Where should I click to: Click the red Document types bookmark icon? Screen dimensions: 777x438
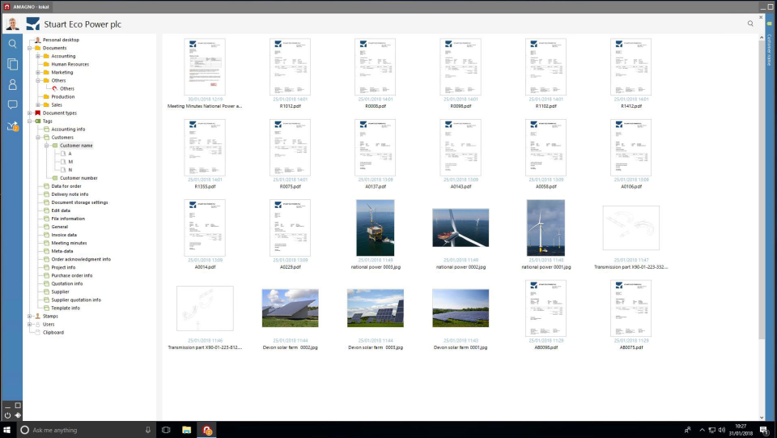[x=38, y=113]
